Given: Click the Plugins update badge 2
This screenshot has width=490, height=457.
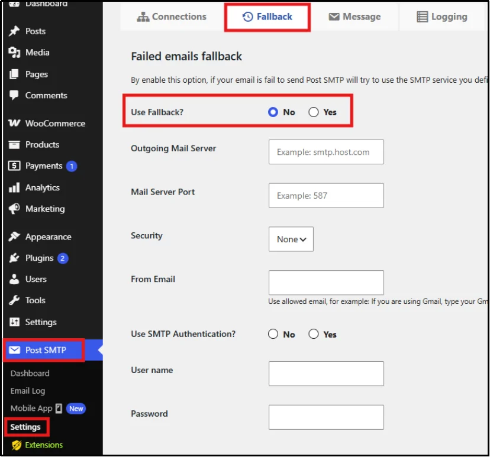Looking at the screenshot, I should tap(63, 258).
